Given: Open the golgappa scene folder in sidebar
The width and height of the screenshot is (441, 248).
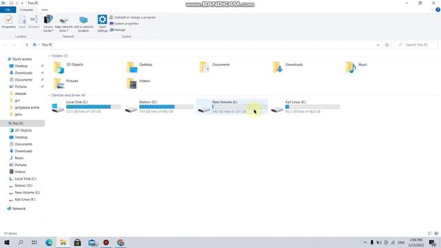Looking at the screenshot, I should pyautogui.click(x=27, y=107).
